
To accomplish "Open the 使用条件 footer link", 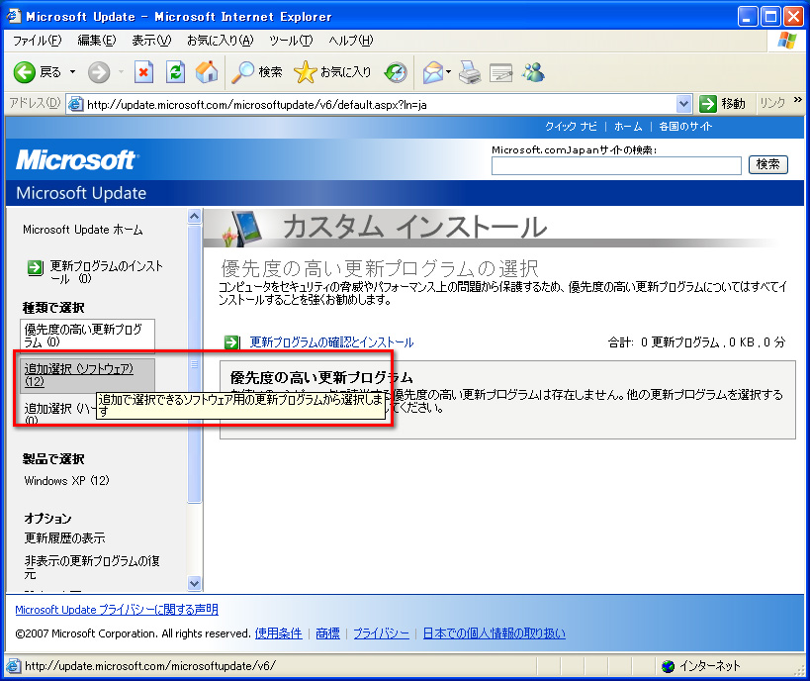I will pos(279,633).
